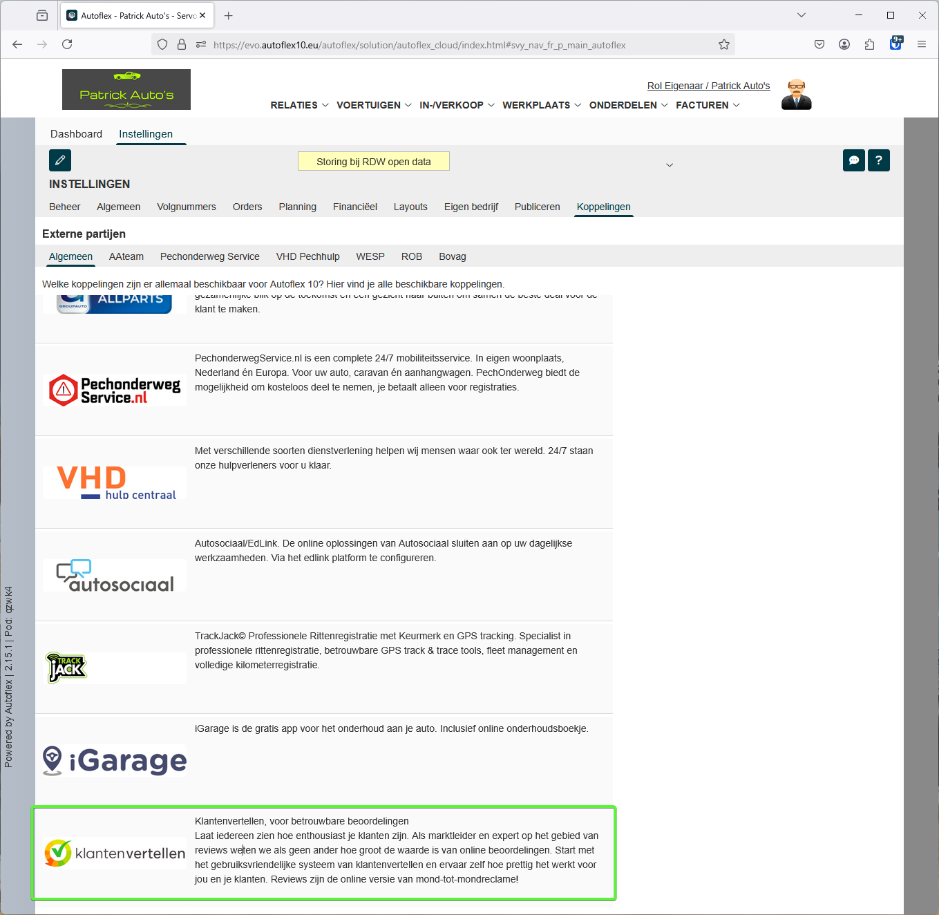
Task: Click the user avatar icon
Action: tap(796, 95)
